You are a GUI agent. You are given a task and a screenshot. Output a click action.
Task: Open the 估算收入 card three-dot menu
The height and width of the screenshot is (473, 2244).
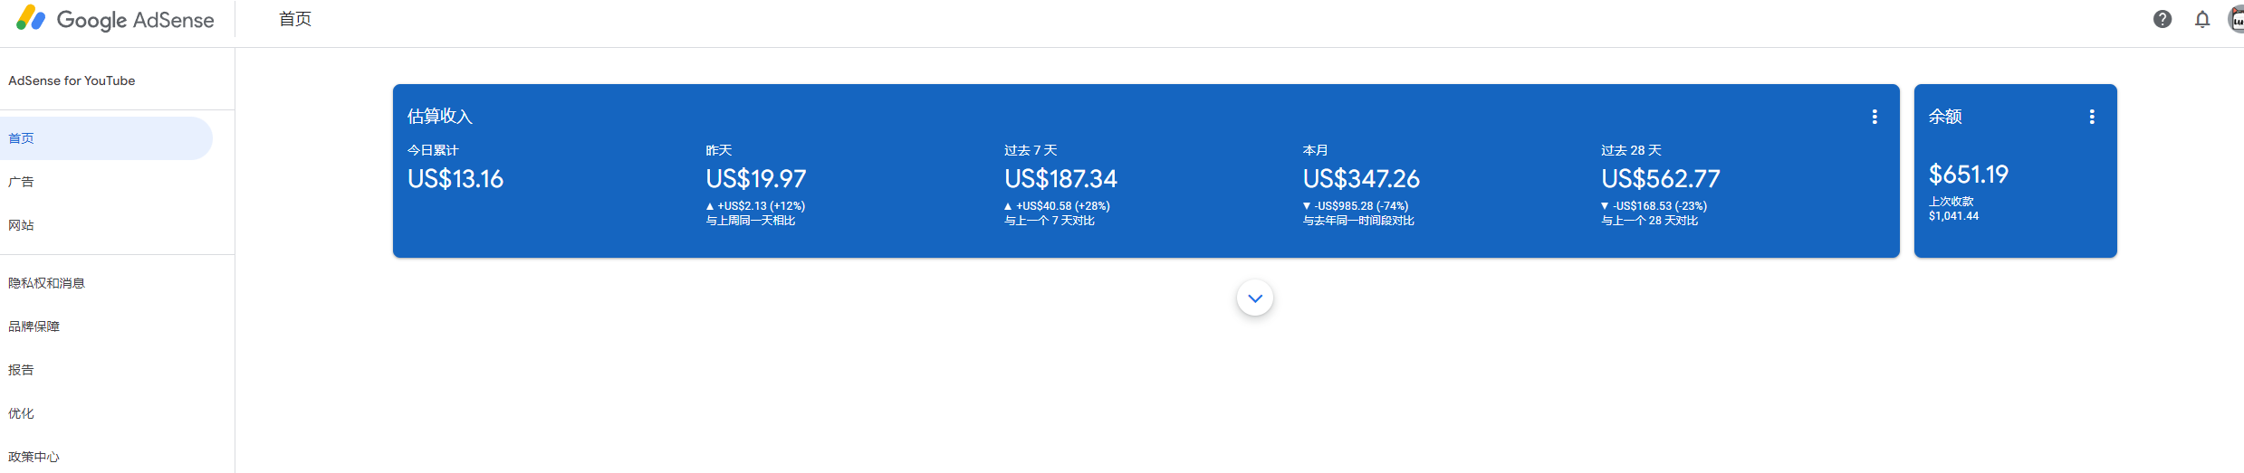(1875, 117)
